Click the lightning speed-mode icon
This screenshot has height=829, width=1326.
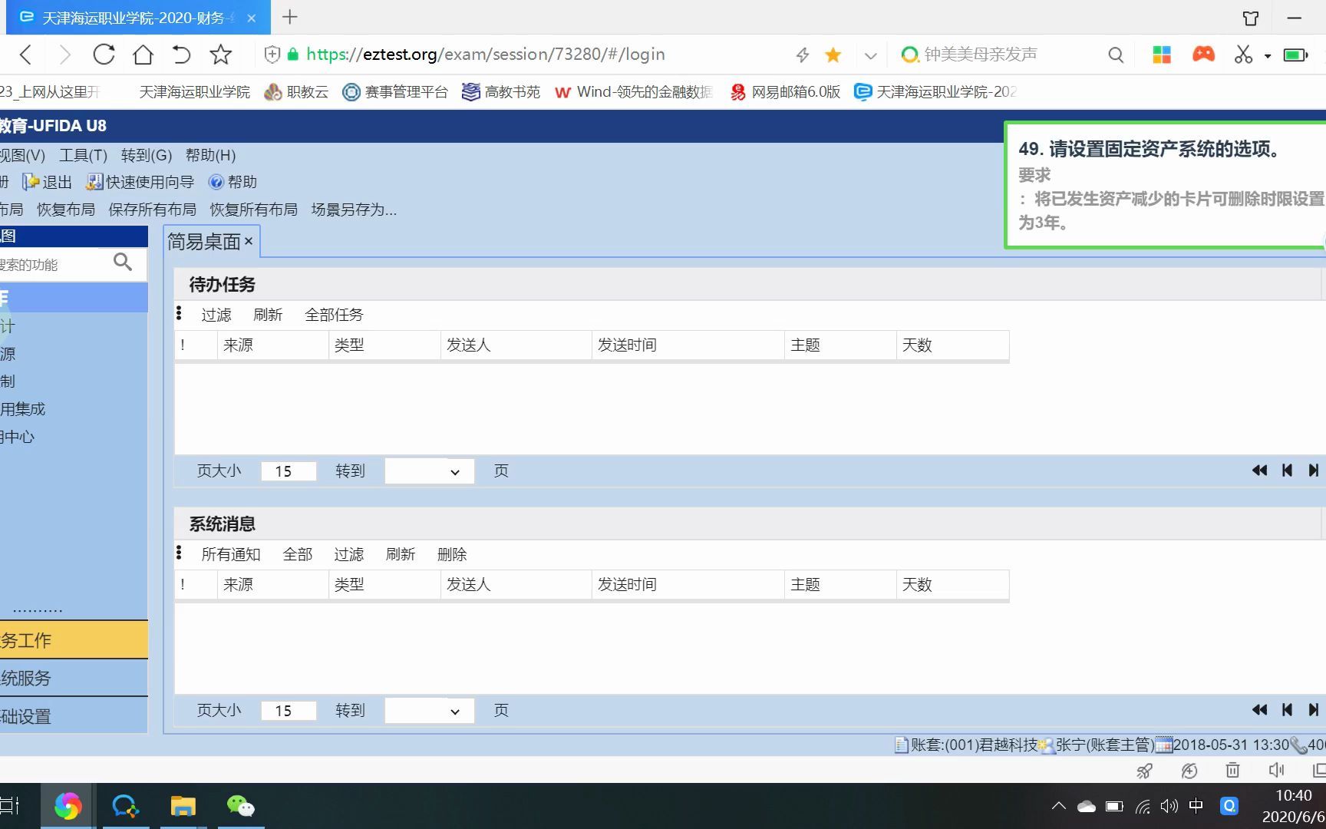(803, 54)
